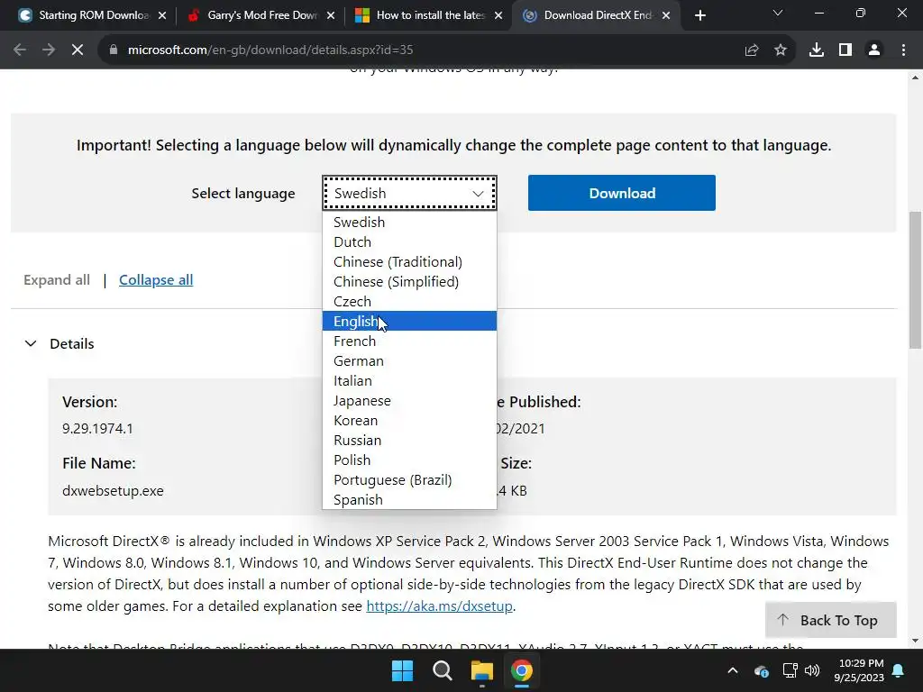Open the aka.ms/dxsetup link
This screenshot has height=692, width=923.
point(439,606)
